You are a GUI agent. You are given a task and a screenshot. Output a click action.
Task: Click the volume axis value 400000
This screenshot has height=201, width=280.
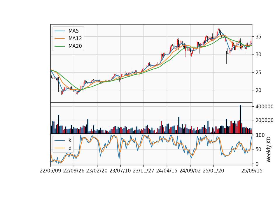(264, 107)
